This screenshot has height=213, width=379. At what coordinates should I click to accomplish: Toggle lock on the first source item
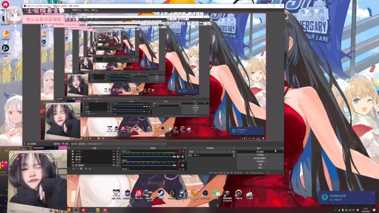coord(117,152)
